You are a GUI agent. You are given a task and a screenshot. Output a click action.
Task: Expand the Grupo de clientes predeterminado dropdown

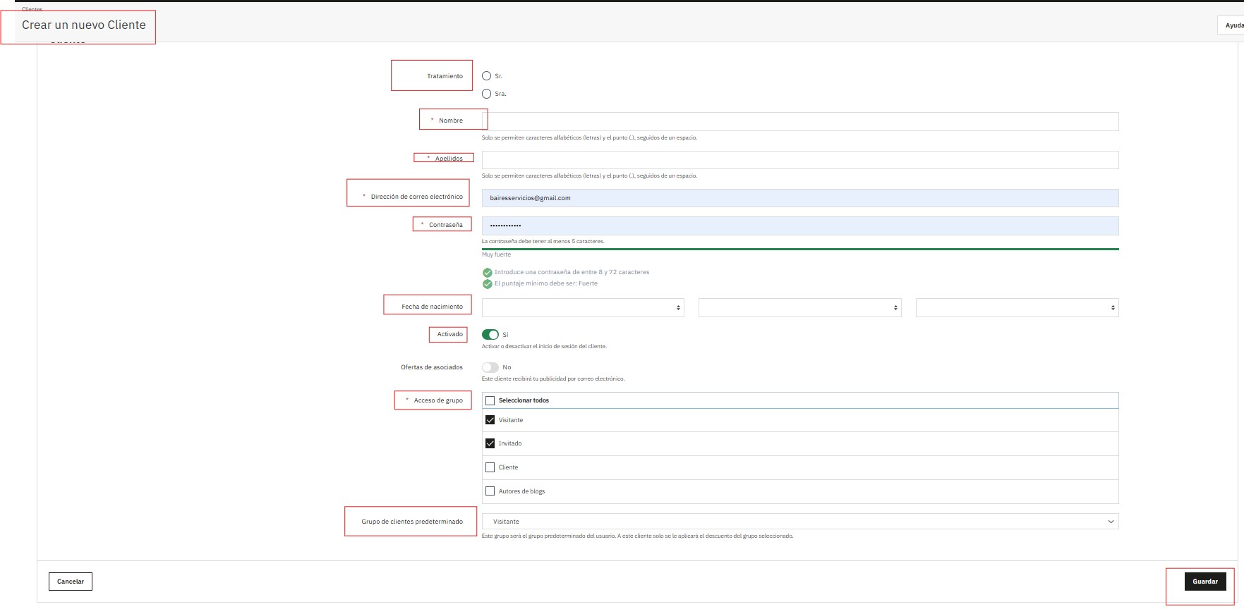coord(799,522)
